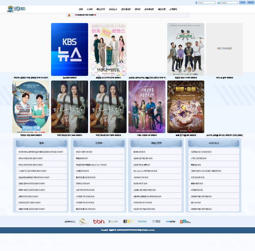Open 피도 눈물도 없이 poster beside 야한 사진관
The image size is (255, 251).
[x=108, y=107]
